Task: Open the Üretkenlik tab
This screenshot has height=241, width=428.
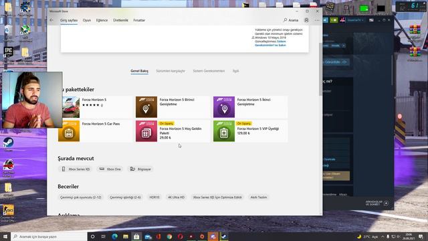Action: [120, 20]
